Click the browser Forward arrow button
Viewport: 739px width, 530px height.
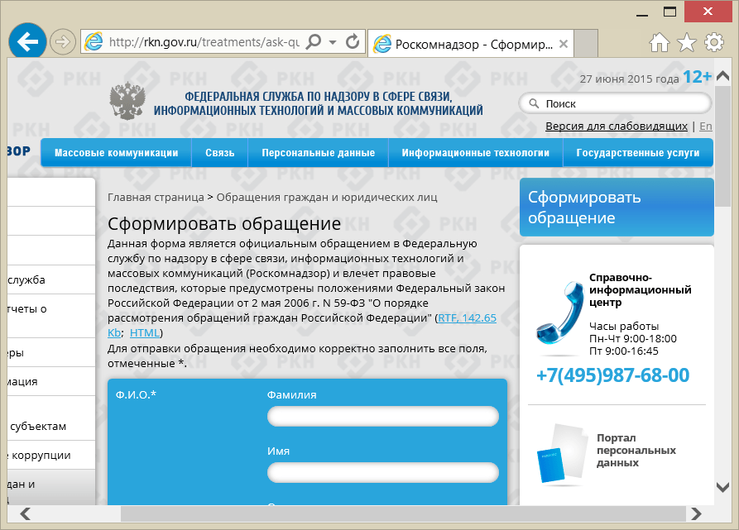(x=63, y=42)
